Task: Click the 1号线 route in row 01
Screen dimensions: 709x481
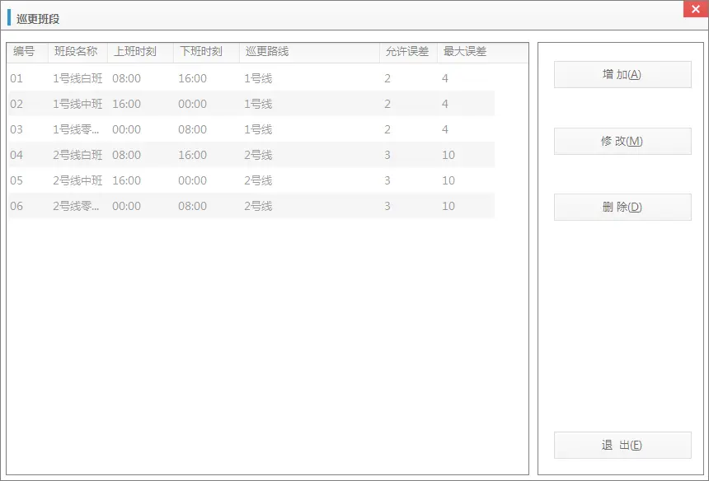Action: [258, 79]
